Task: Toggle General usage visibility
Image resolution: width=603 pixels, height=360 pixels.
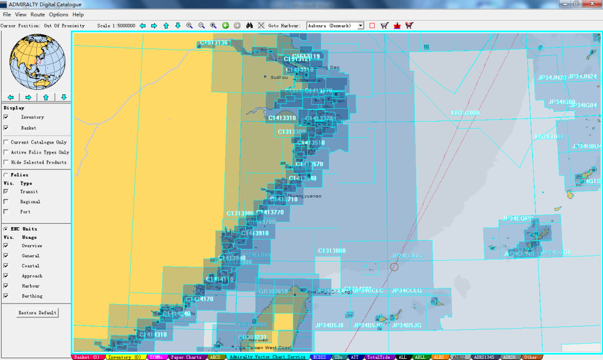Action: (x=6, y=256)
